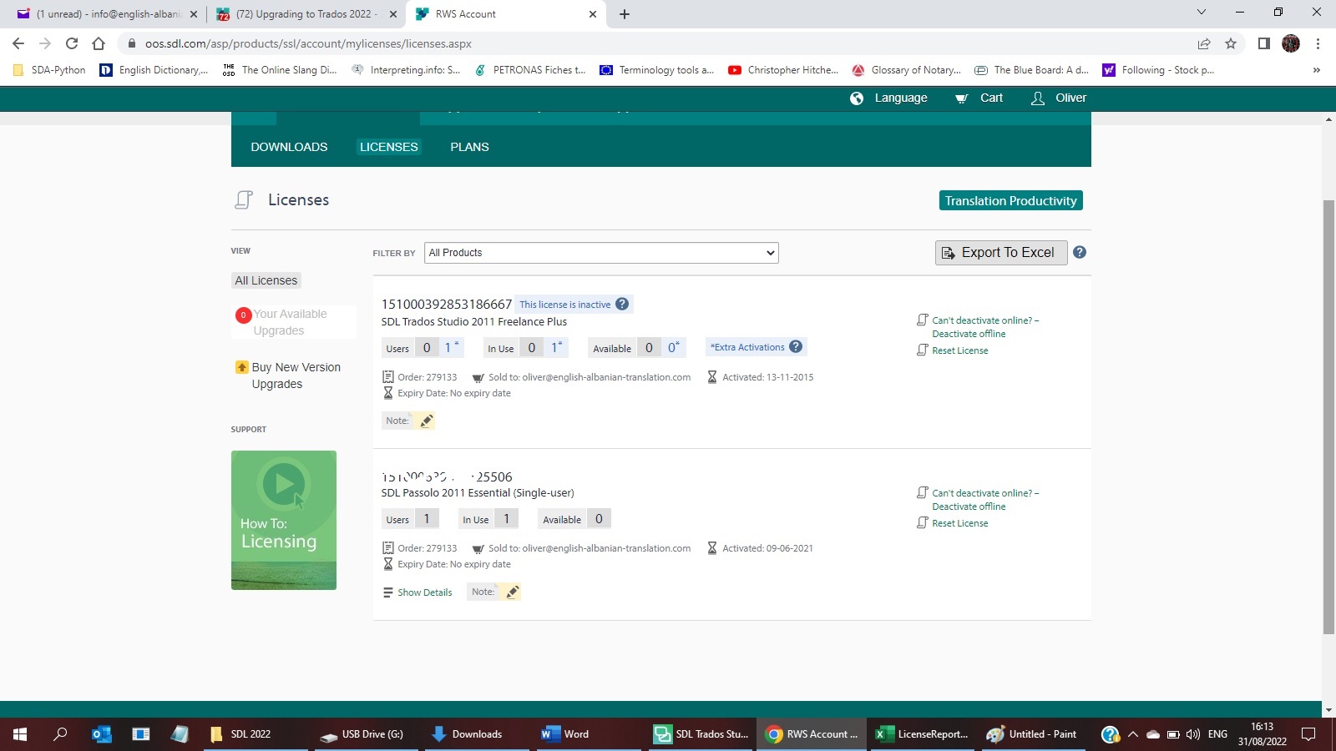This screenshot has width=1336, height=751.
Task: Open the browser tabs list arrow
Action: [x=1201, y=13]
